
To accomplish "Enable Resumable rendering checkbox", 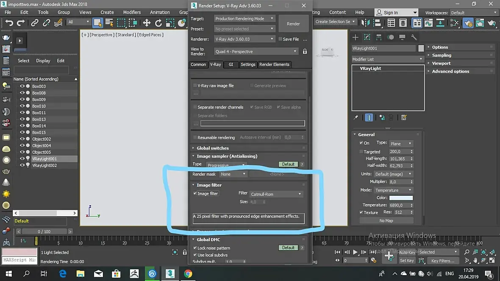I will (x=195, y=137).
